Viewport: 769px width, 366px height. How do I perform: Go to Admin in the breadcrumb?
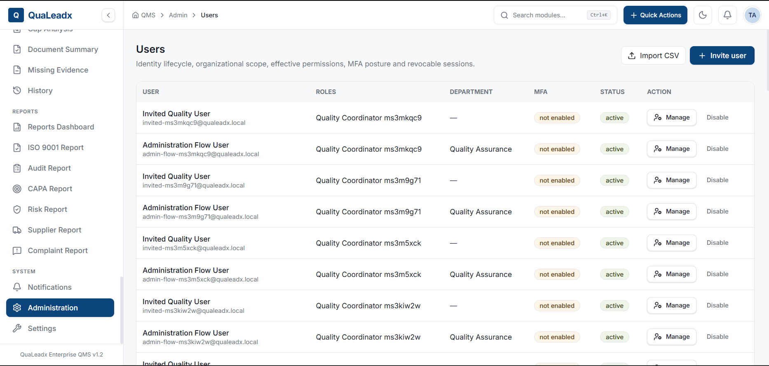pyautogui.click(x=178, y=15)
